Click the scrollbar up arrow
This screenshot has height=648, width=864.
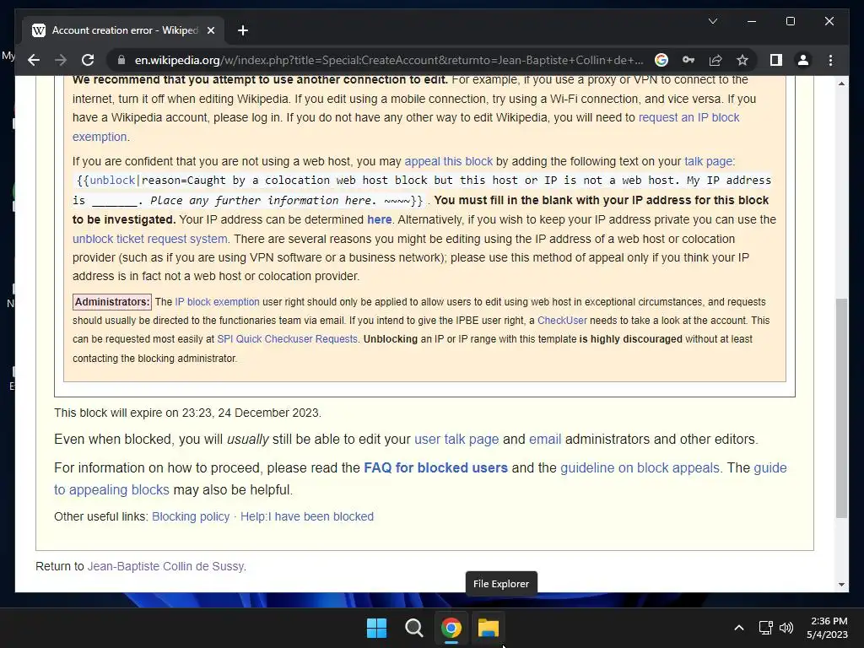841,84
